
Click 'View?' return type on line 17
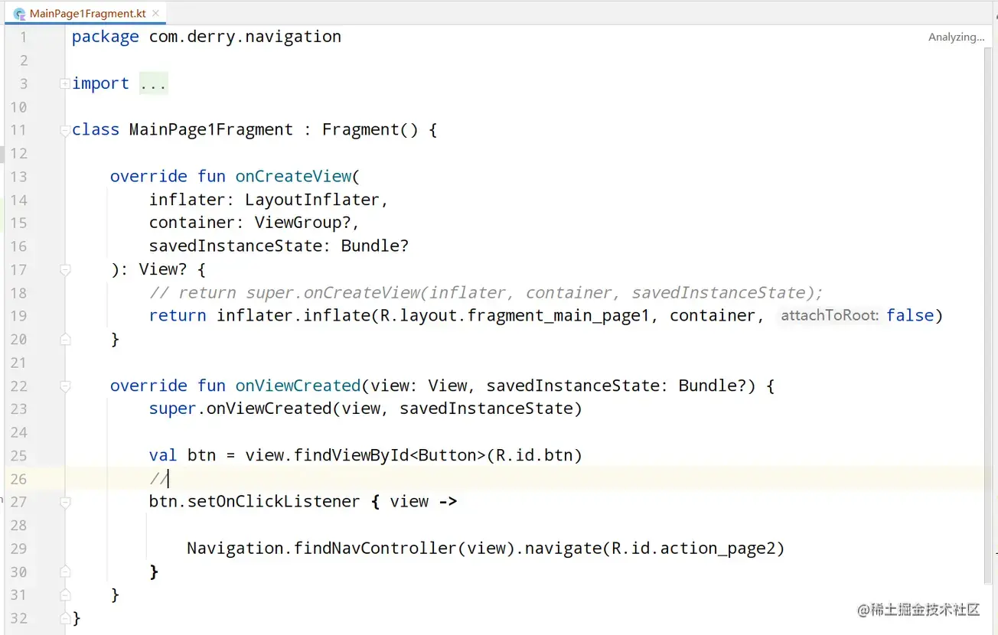163,269
